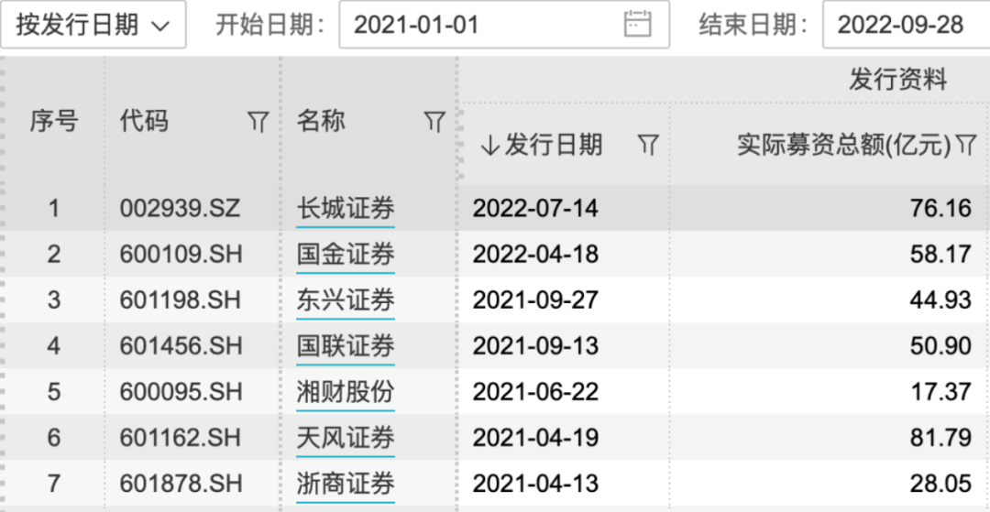Open the 国金证券 stock link
Screen dimensions: 990x512
[x=346, y=255]
